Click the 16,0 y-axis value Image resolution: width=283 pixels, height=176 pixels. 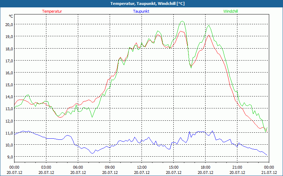[x=9, y=73]
